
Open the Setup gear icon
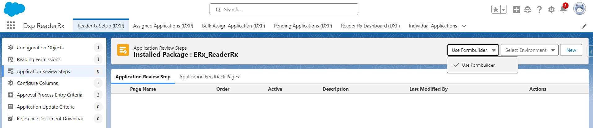(551, 10)
